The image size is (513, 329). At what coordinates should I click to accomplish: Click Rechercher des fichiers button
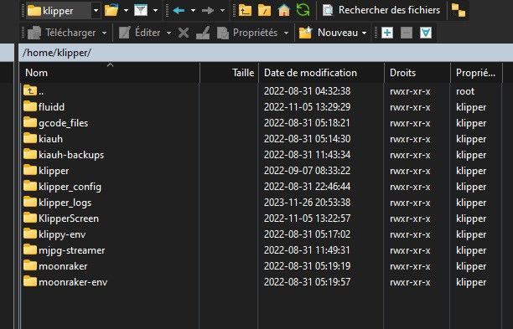click(381, 10)
